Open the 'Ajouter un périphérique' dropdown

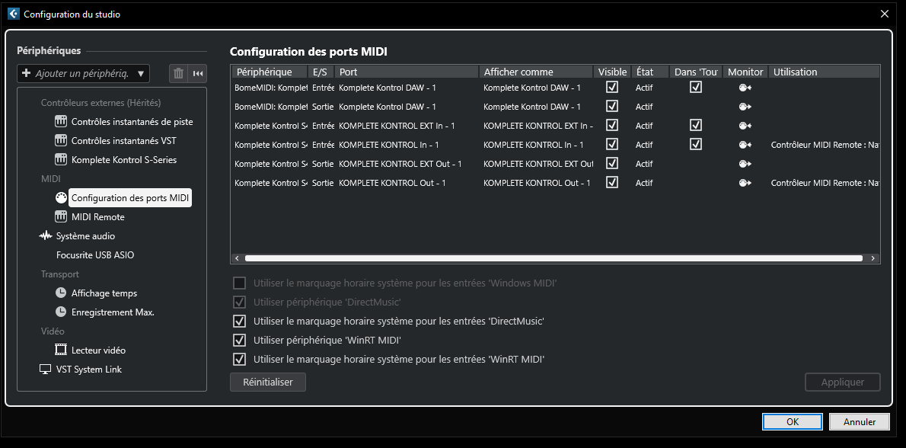coord(84,73)
